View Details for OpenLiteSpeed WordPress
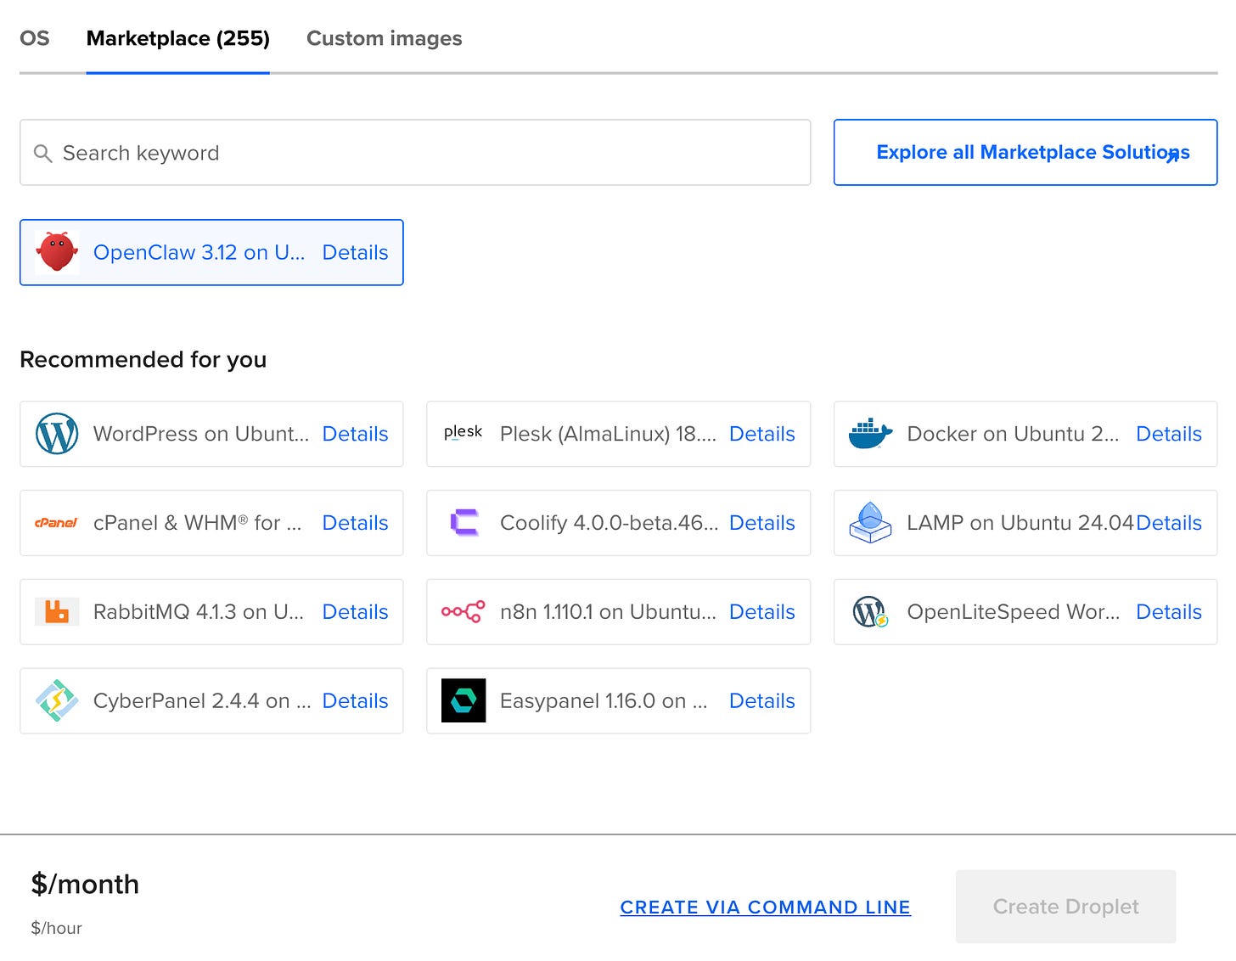The height and width of the screenshot is (961, 1236). [1169, 612]
